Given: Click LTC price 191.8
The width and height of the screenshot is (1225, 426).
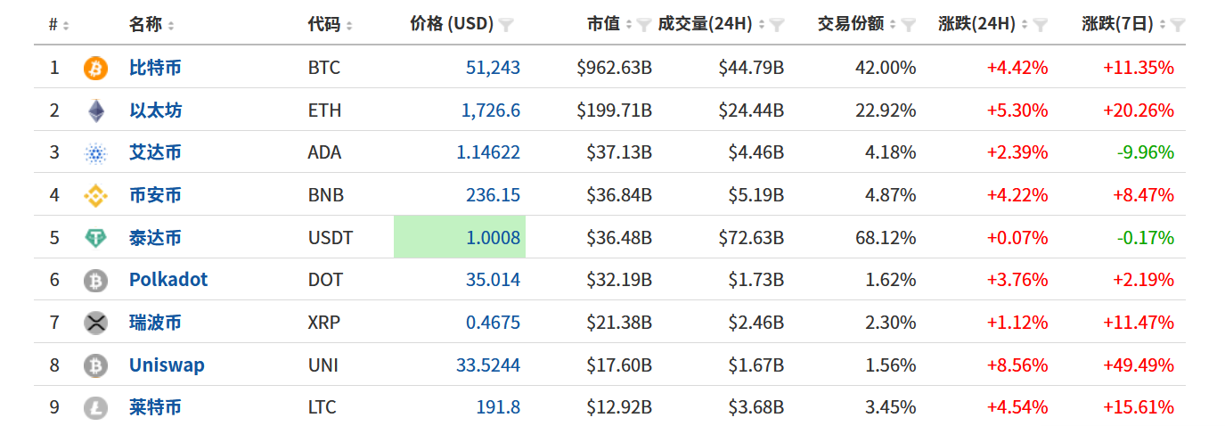Looking at the screenshot, I should [x=498, y=408].
